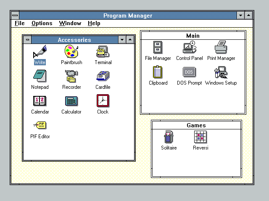Open the Options menu
The height and width of the screenshot is (201, 269).
coord(42,23)
